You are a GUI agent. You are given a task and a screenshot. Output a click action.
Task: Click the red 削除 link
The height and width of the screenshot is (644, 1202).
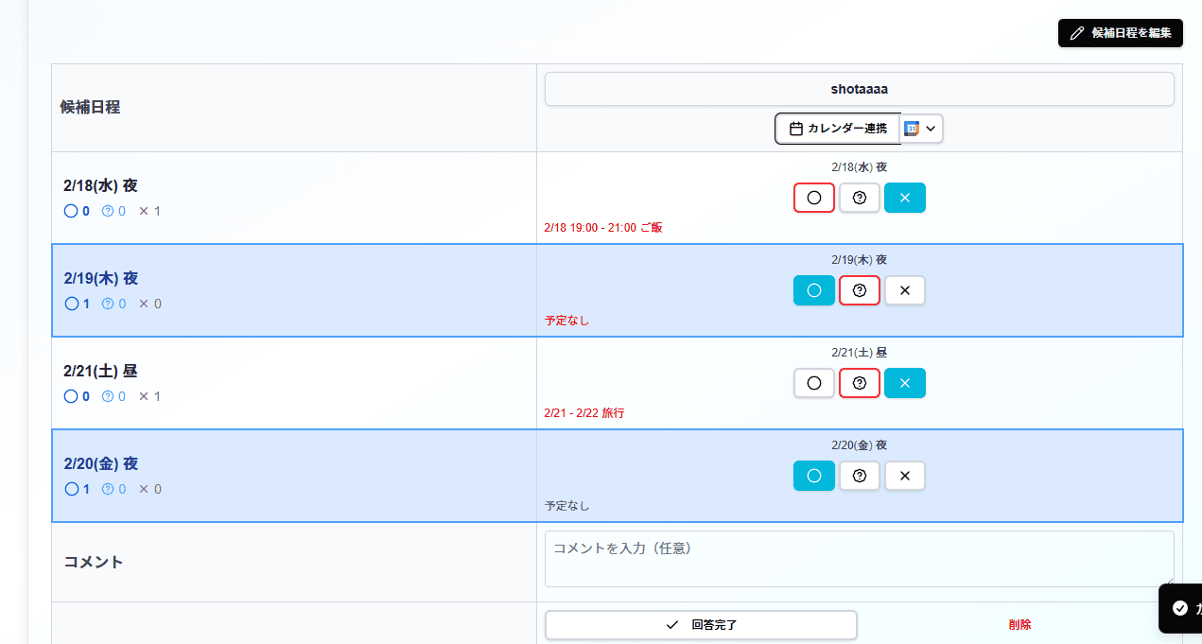pos(1019,625)
